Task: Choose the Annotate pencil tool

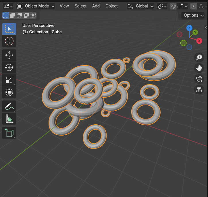Action: point(9,106)
